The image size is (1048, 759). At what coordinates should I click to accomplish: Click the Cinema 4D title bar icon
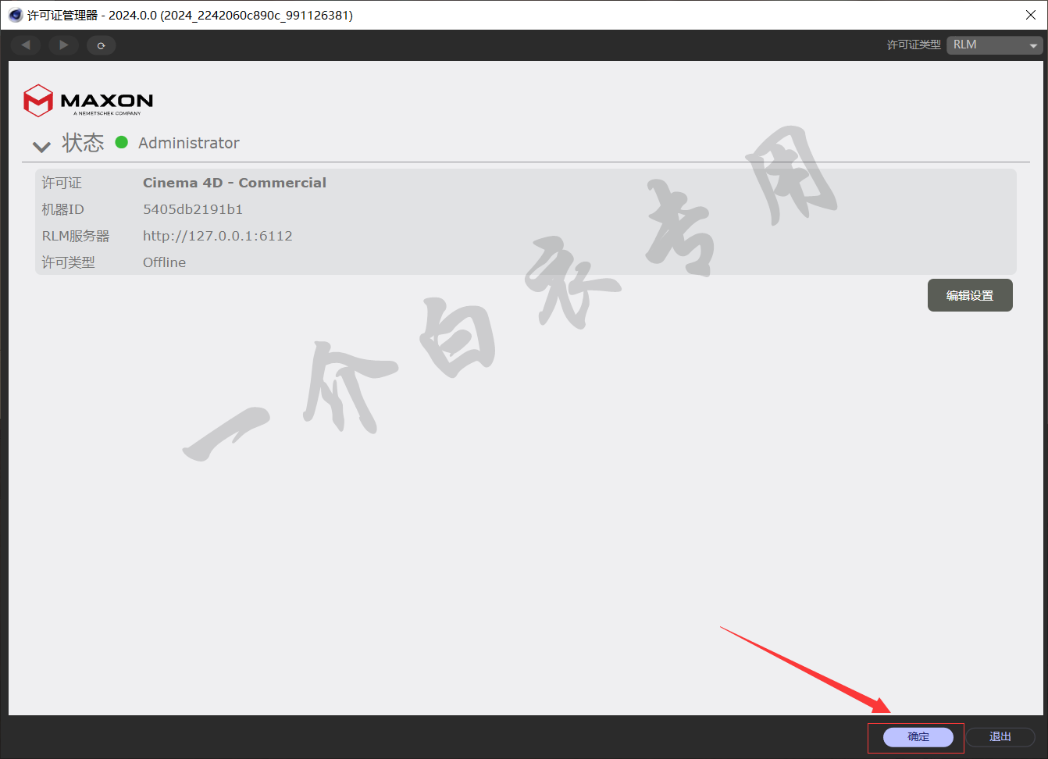pyautogui.click(x=16, y=15)
